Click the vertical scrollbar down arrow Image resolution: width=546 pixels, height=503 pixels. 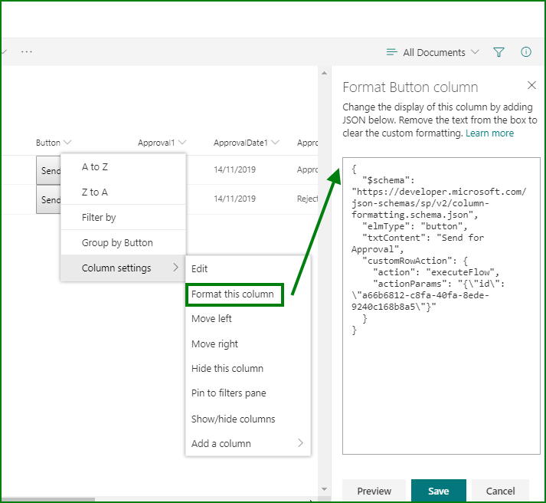point(324,489)
